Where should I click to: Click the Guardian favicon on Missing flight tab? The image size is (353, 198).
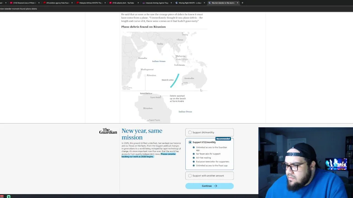176,3
